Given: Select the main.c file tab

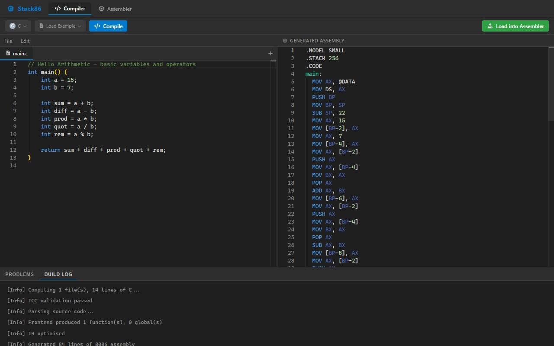Looking at the screenshot, I should tap(17, 53).
